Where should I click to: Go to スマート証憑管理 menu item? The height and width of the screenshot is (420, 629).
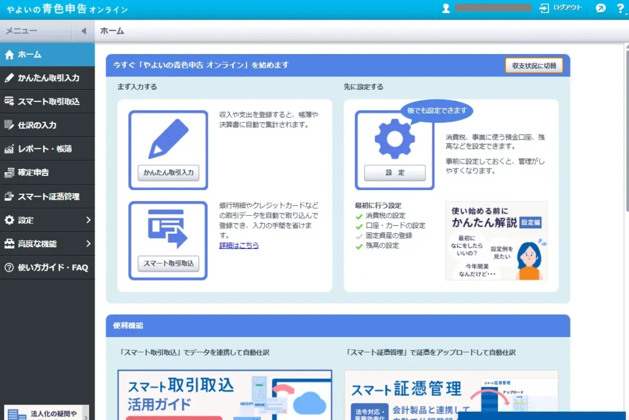tap(47, 196)
